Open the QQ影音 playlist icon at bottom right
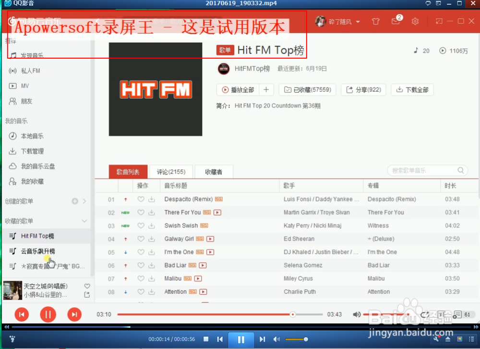480x349 pixels. 471,339
